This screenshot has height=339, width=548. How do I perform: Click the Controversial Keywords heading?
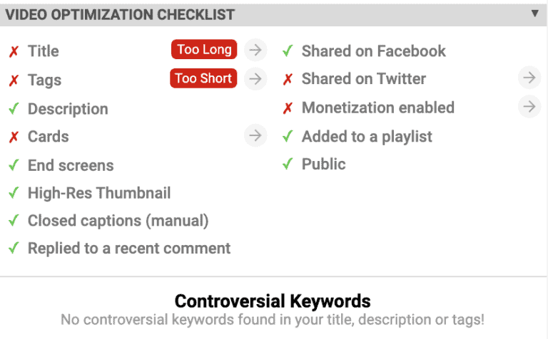273,301
